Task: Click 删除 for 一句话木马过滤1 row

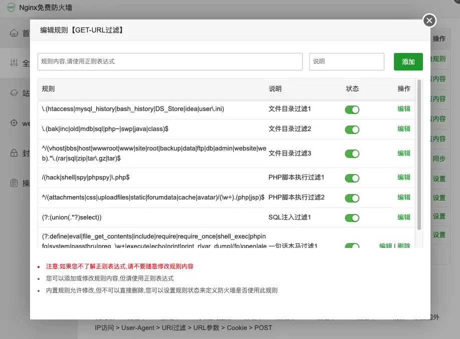Action: 403,245
